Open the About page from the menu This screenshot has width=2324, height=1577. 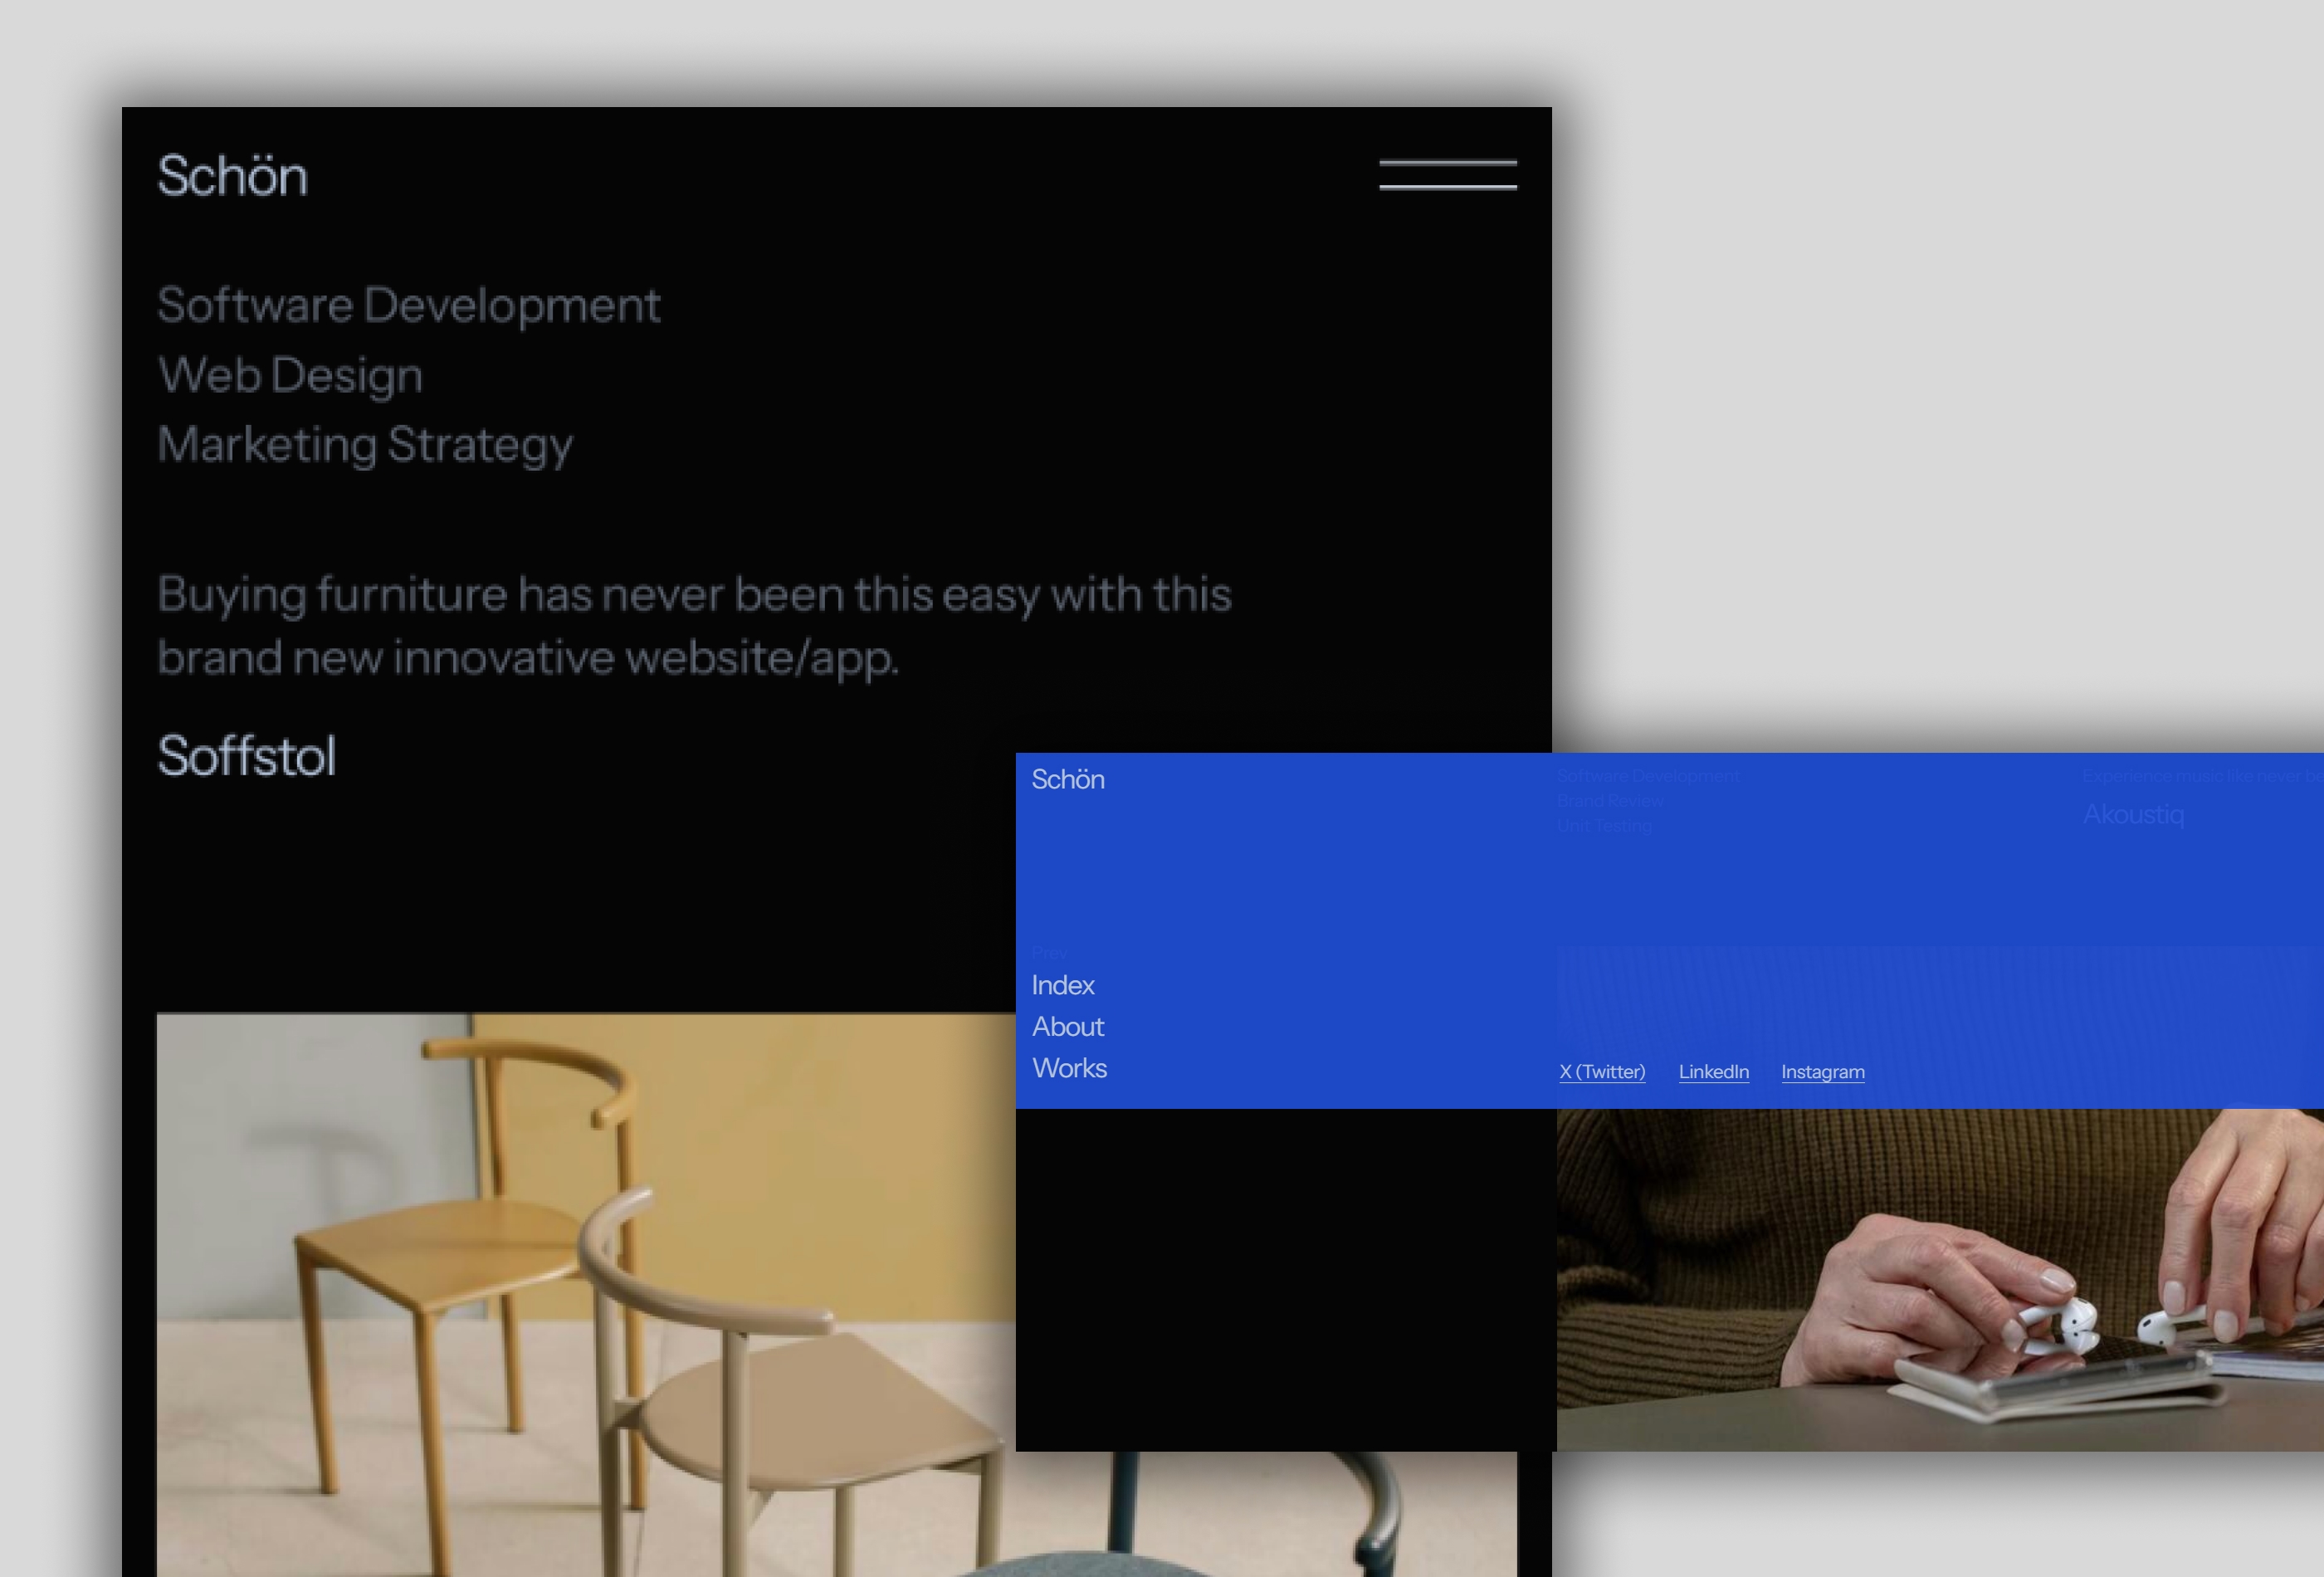1067,1027
